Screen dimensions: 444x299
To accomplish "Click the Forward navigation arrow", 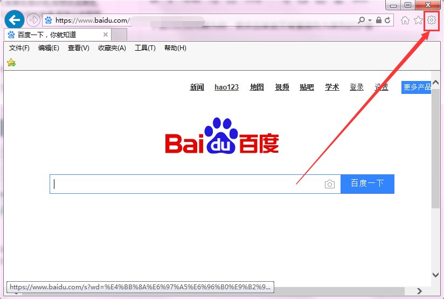I will (x=33, y=20).
